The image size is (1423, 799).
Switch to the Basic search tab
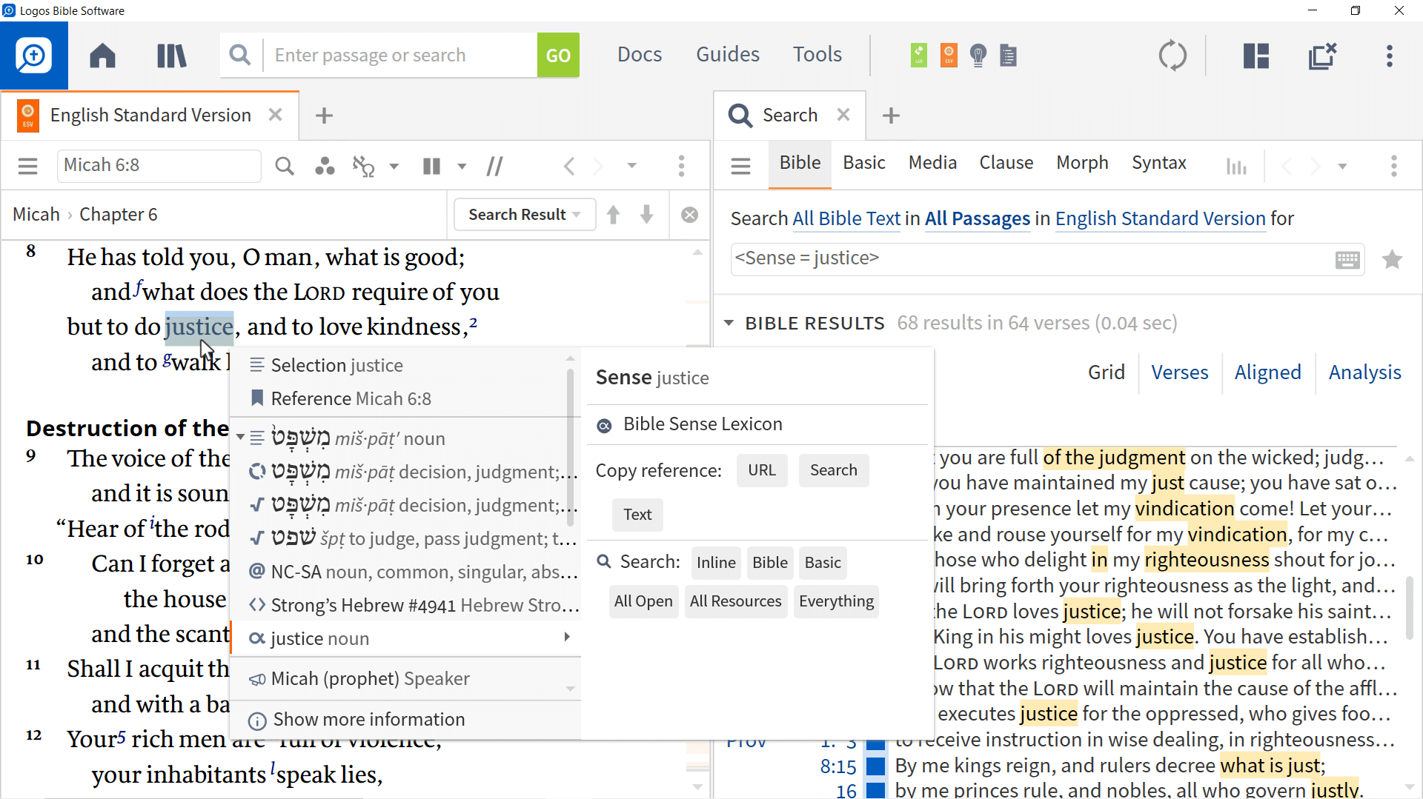click(864, 163)
